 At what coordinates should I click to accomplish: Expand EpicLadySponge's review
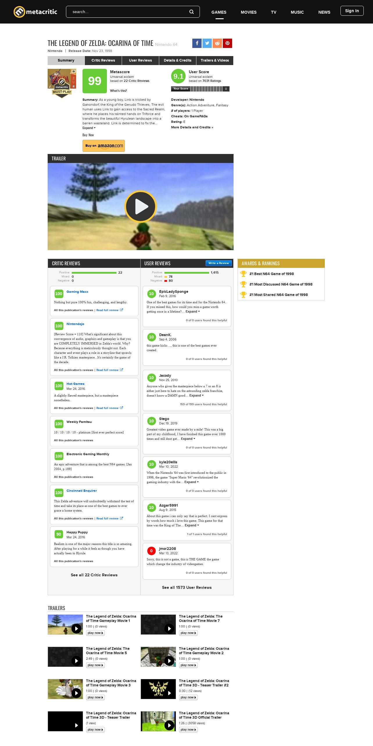[x=193, y=311]
